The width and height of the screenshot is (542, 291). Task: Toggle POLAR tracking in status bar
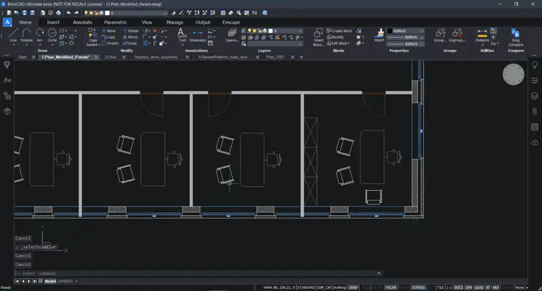(x=391, y=287)
